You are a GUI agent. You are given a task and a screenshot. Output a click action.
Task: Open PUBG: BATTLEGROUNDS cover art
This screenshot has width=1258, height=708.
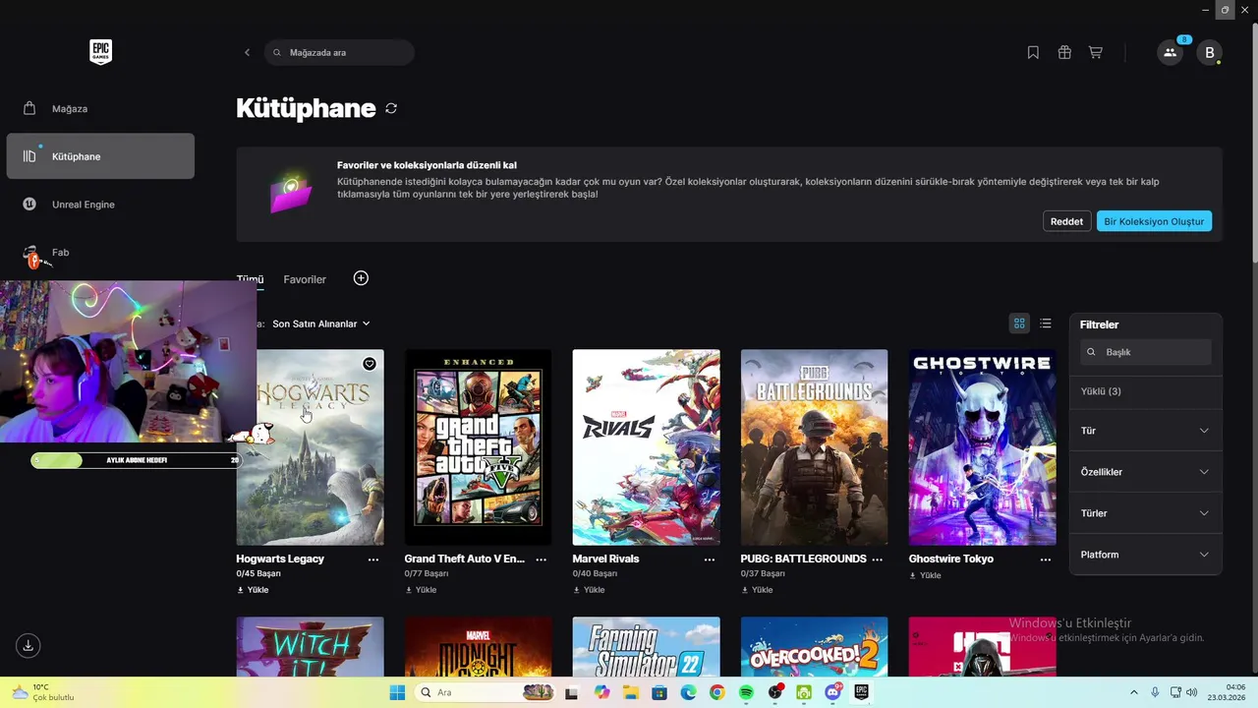pyautogui.click(x=814, y=447)
